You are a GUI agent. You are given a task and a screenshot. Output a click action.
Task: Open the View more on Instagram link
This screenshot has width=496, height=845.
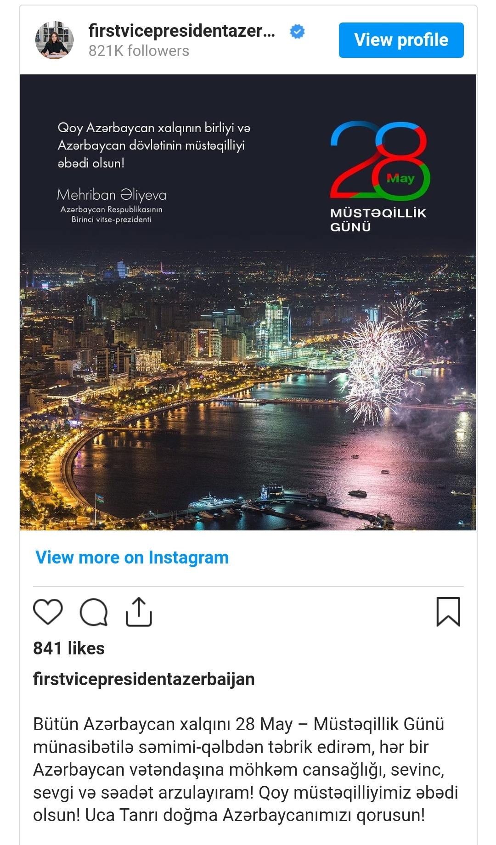tap(132, 558)
